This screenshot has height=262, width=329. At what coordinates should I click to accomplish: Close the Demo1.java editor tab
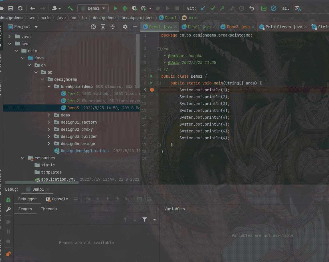pos(175,27)
